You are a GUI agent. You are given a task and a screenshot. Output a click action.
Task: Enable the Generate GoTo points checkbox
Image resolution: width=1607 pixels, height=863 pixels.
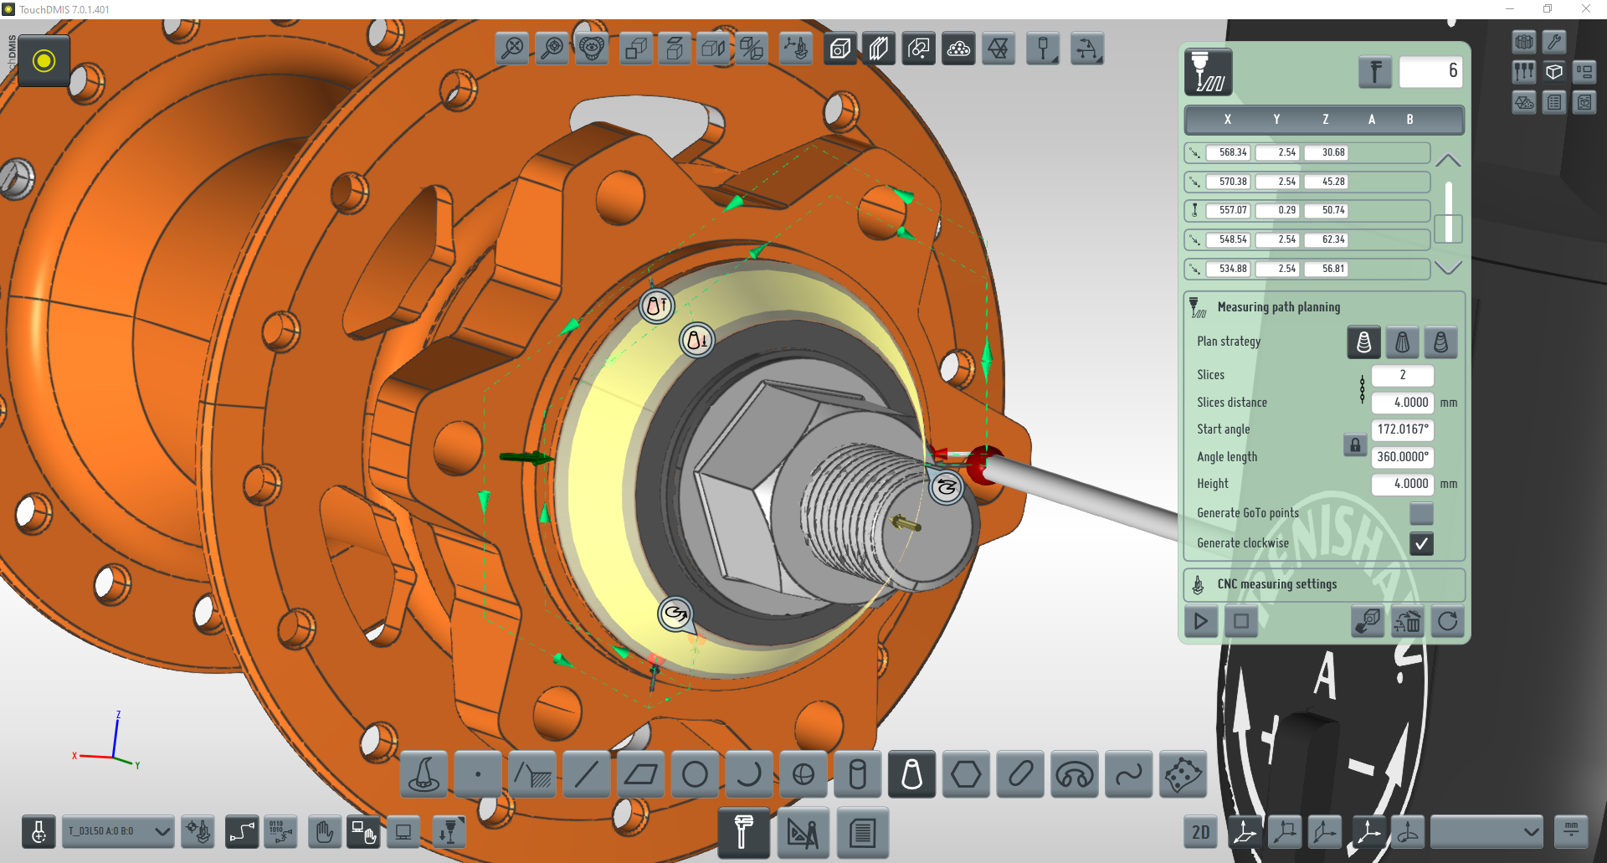click(x=1421, y=513)
